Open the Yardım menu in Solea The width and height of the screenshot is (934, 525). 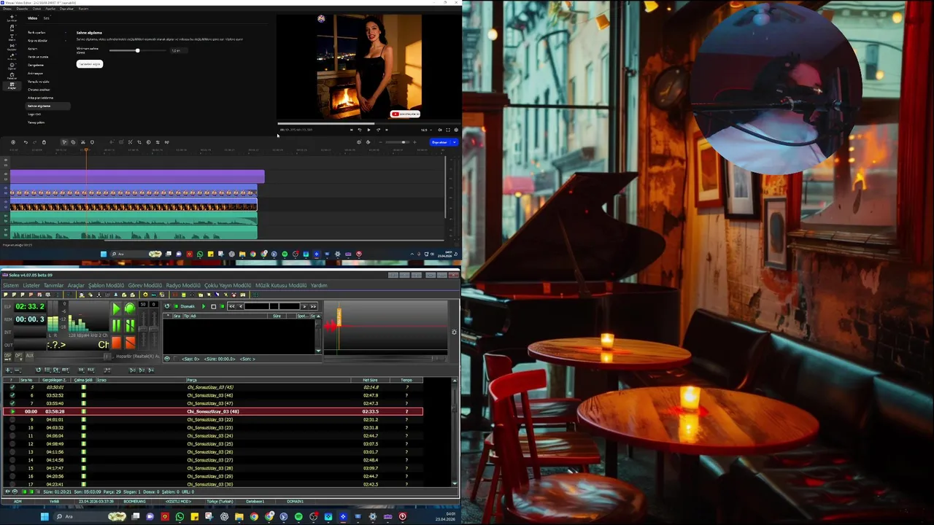[319, 285]
